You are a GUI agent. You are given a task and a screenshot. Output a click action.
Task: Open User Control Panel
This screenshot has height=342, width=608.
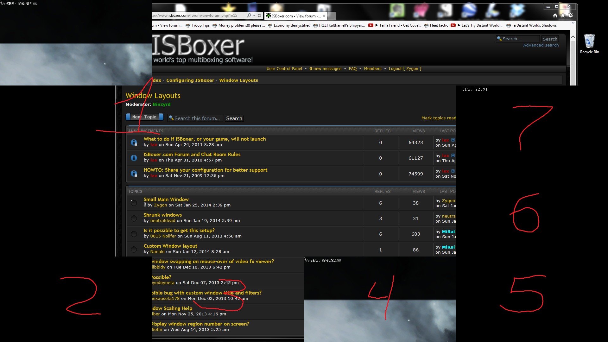click(284, 69)
